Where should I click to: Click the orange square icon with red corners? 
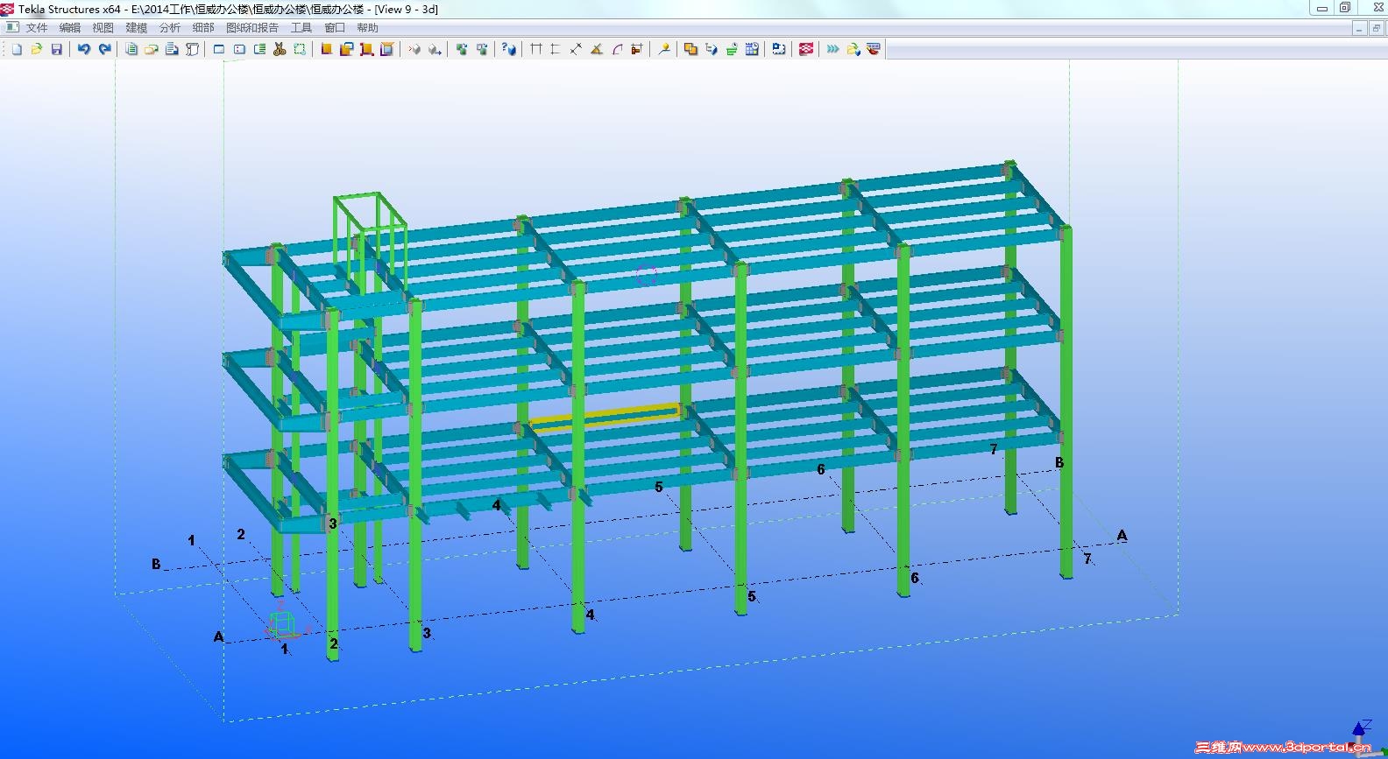click(367, 49)
